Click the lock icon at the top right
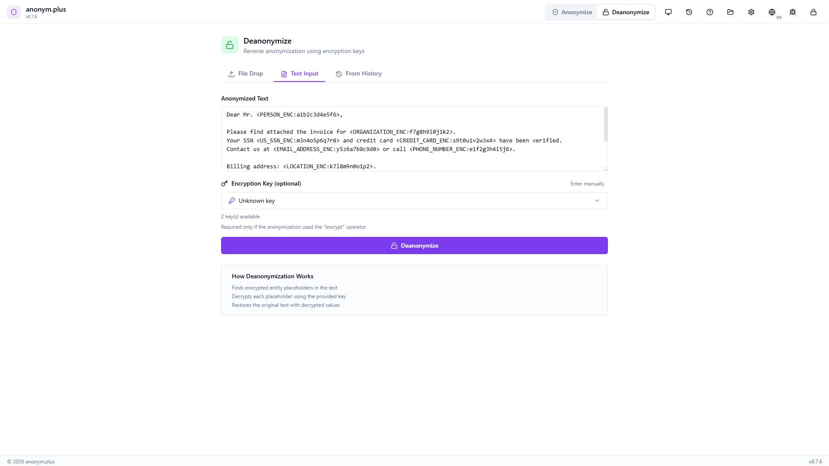Image resolution: width=829 pixels, height=466 pixels. pyautogui.click(x=813, y=12)
